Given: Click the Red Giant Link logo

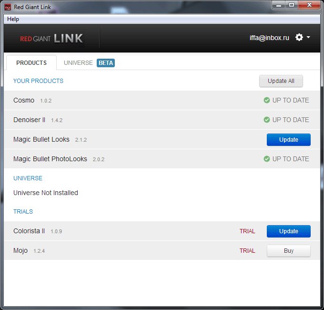Looking at the screenshot, I should pyautogui.click(x=51, y=39).
